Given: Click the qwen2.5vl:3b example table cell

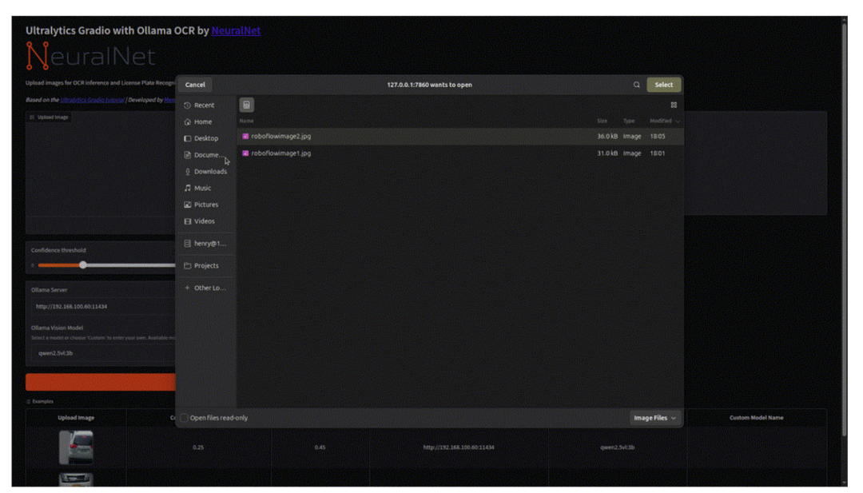Looking at the screenshot, I should point(617,447).
